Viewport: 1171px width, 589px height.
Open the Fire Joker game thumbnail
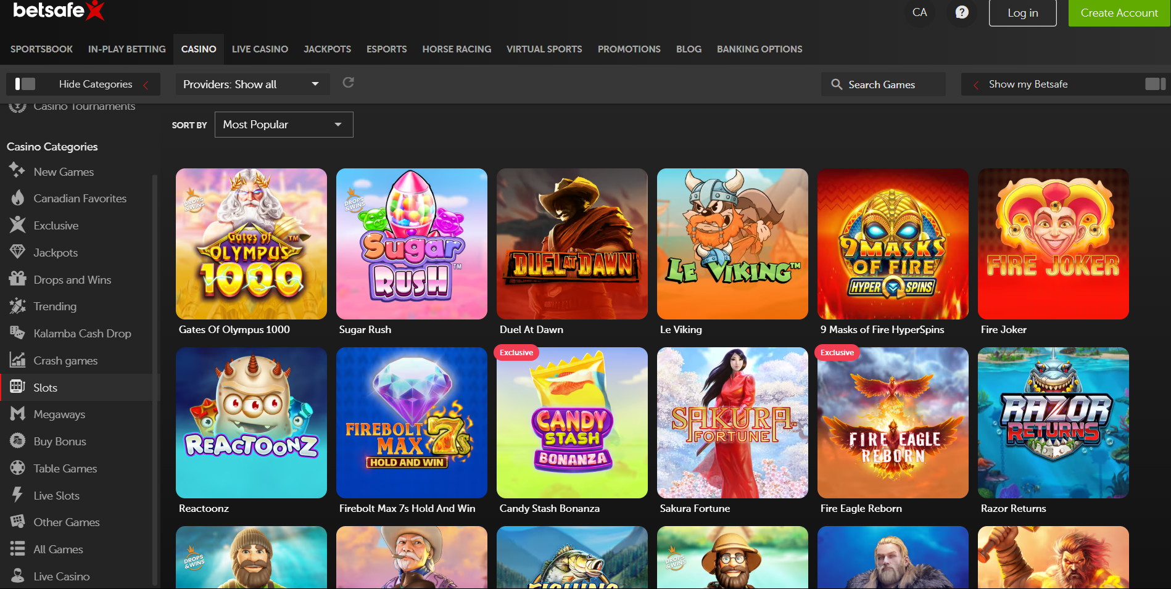click(1053, 244)
